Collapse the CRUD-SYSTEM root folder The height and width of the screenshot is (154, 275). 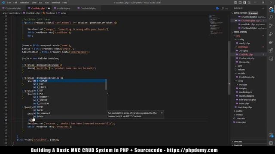[x=232, y=32]
